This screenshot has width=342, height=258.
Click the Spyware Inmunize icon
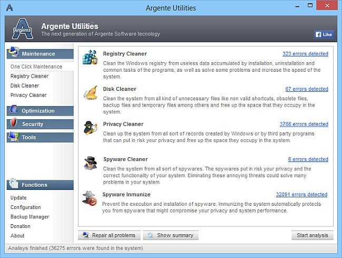pos(90,198)
